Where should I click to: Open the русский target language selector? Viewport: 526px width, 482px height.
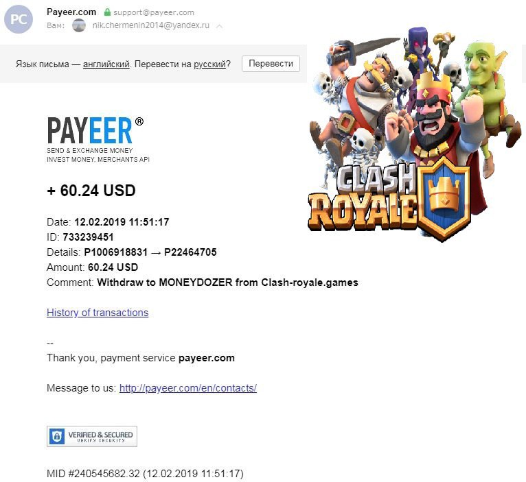[209, 64]
